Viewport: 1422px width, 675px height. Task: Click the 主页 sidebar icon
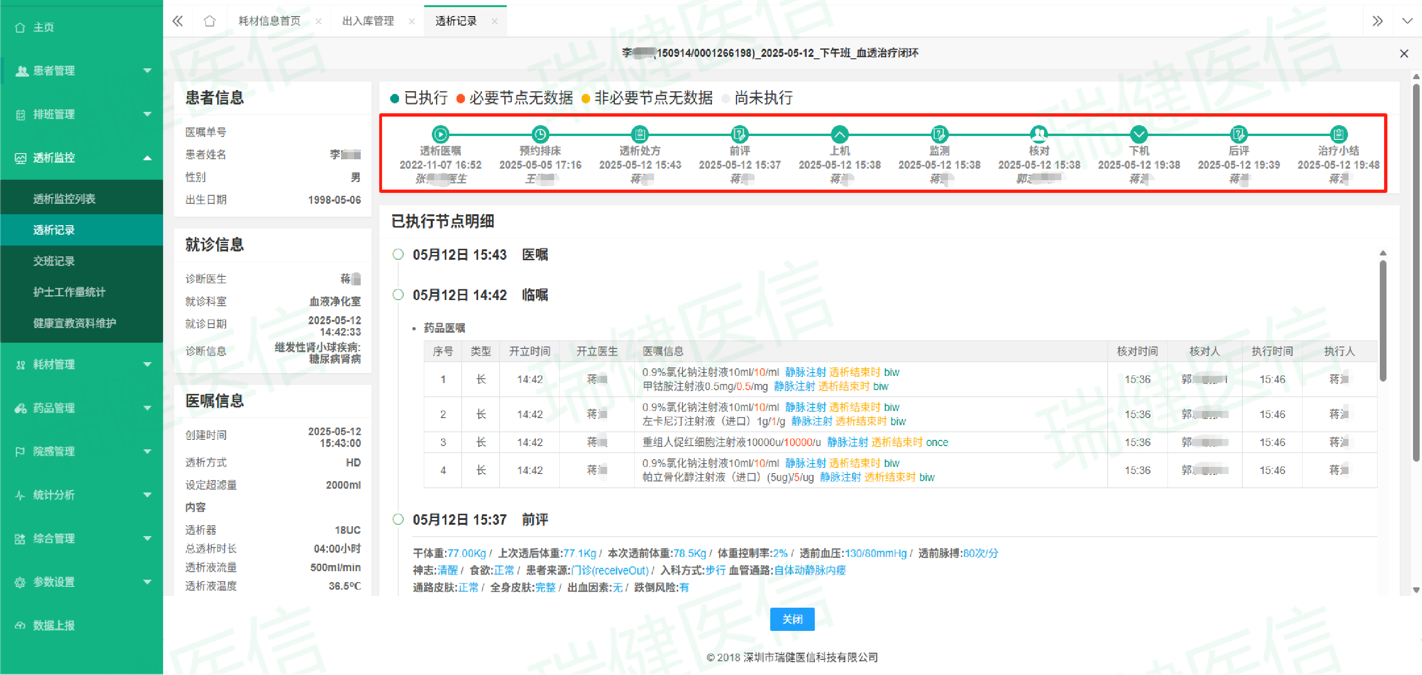click(x=20, y=27)
